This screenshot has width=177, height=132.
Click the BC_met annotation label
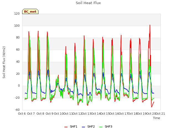pyautogui.click(x=30, y=12)
